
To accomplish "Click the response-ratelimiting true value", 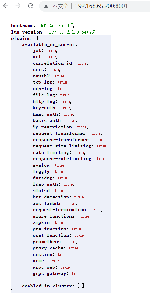I will point(101,159).
